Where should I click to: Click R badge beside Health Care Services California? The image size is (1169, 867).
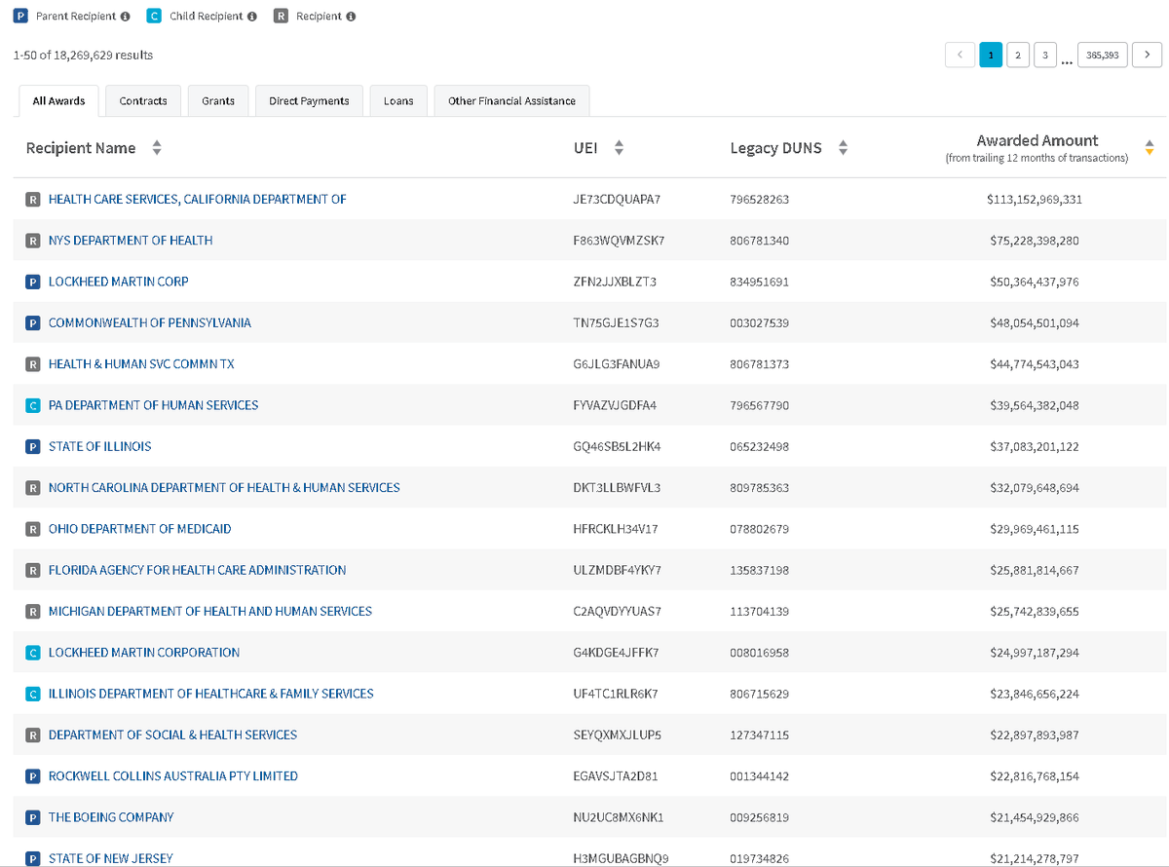32,200
